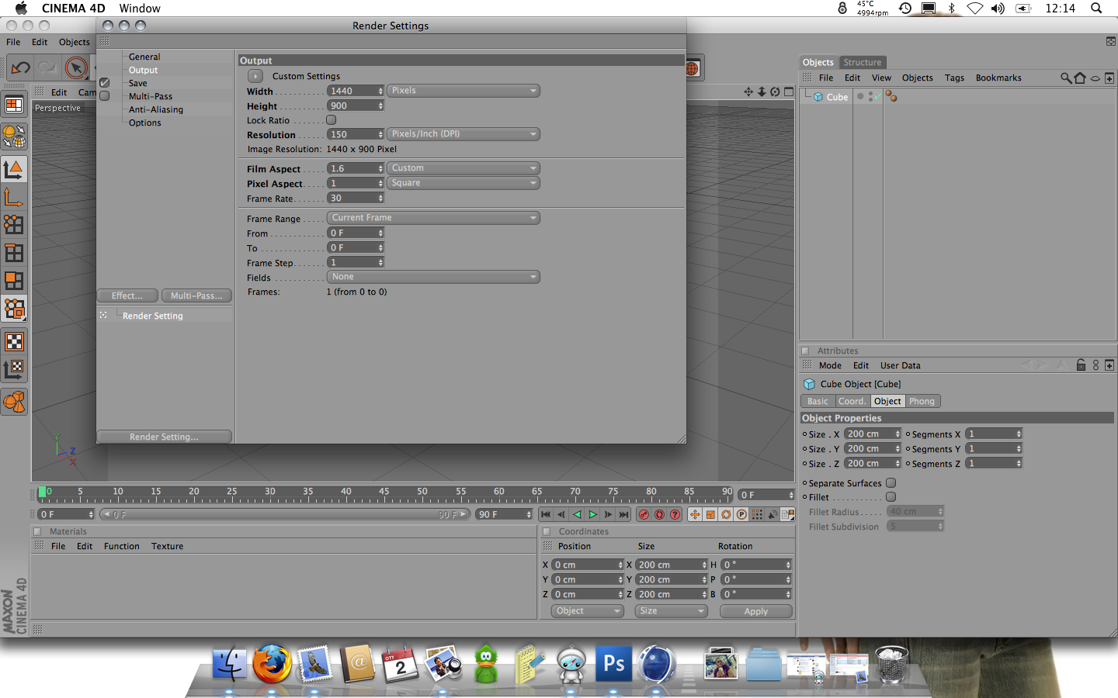The height and width of the screenshot is (698, 1118).
Task: Open the Size dropdown in Coordinates panel
Action: click(x=672, y=611)
